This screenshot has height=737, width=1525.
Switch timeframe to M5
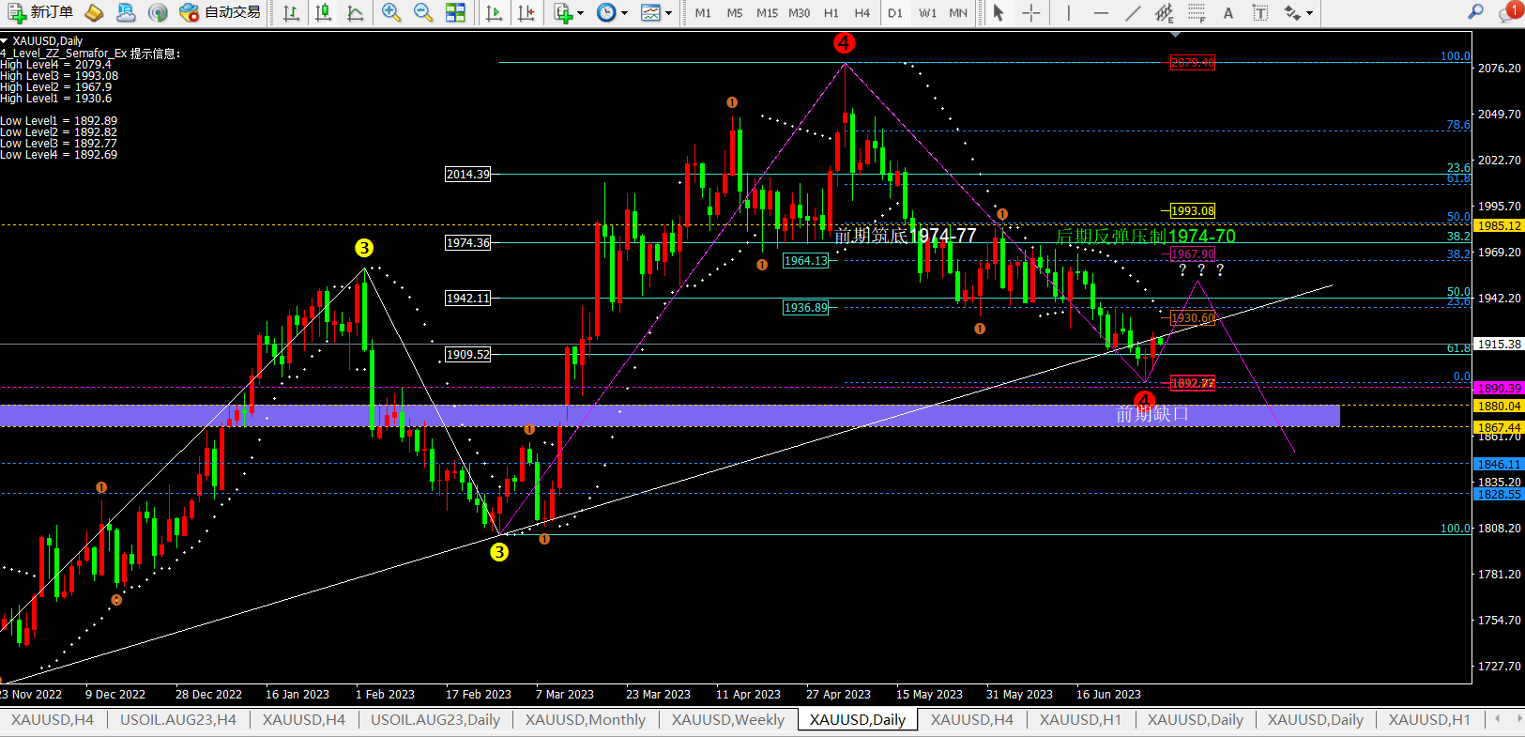pyautogui.click(x=735, y=12)
